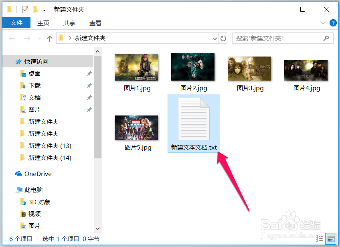
Task: Click the pin icon beside pinned 图片
Action: 89,110
